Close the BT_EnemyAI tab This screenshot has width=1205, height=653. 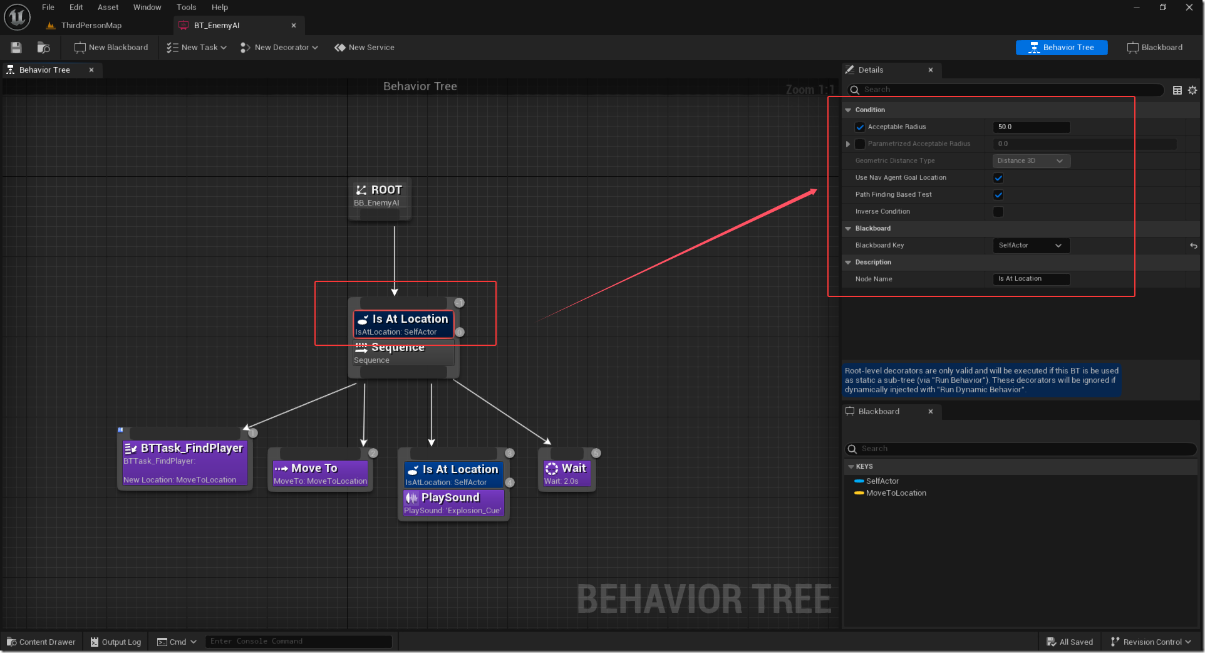coord(294,26)
